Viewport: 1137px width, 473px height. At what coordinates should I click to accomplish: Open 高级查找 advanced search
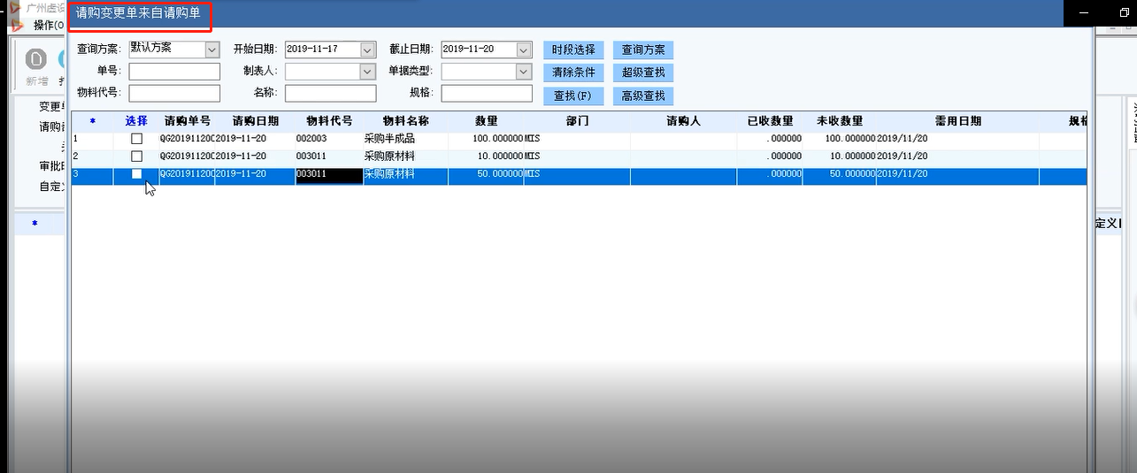pos(643,95)
